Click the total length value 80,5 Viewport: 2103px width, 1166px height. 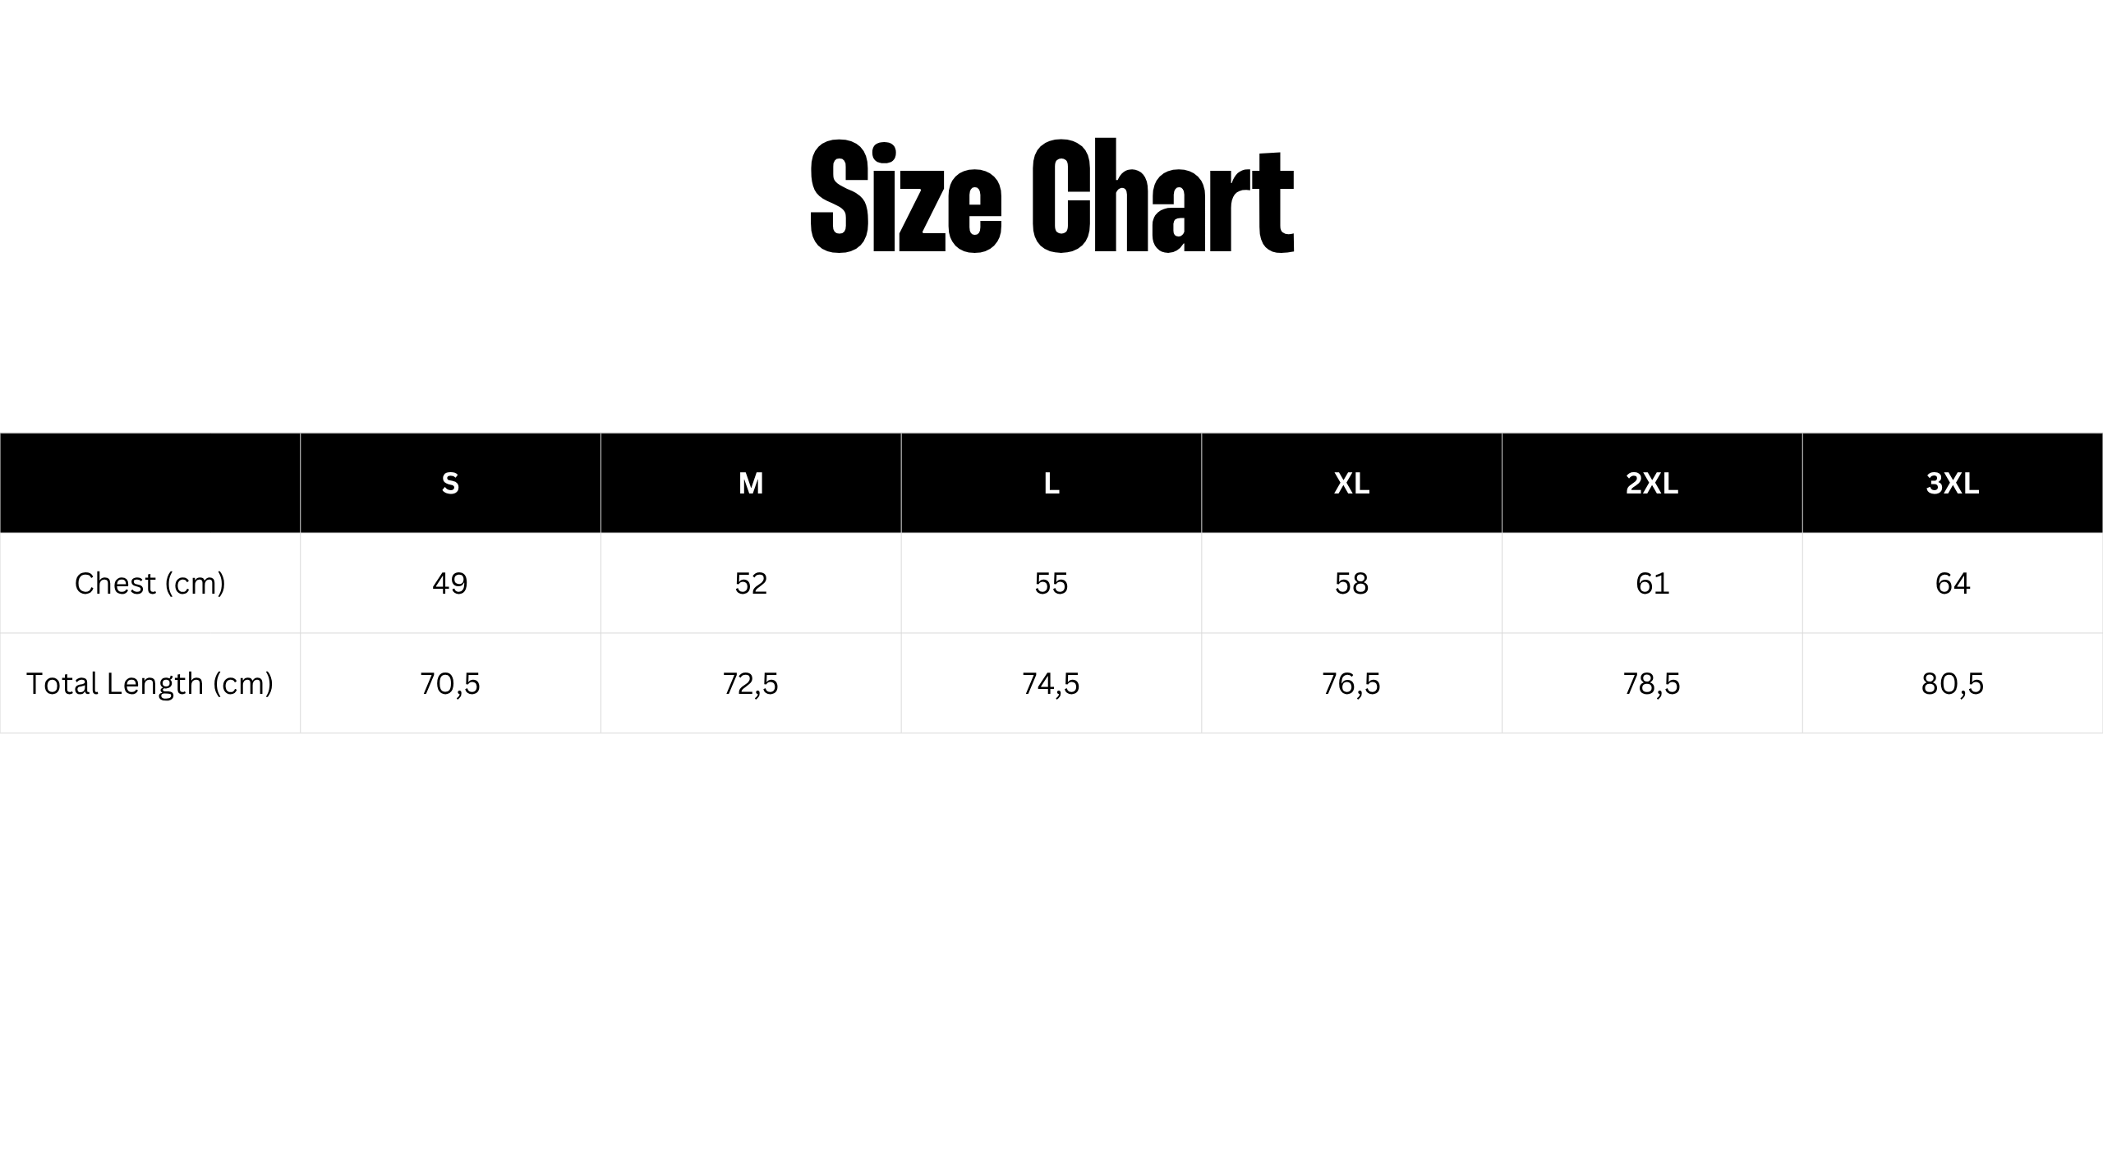coord(1953,684)
